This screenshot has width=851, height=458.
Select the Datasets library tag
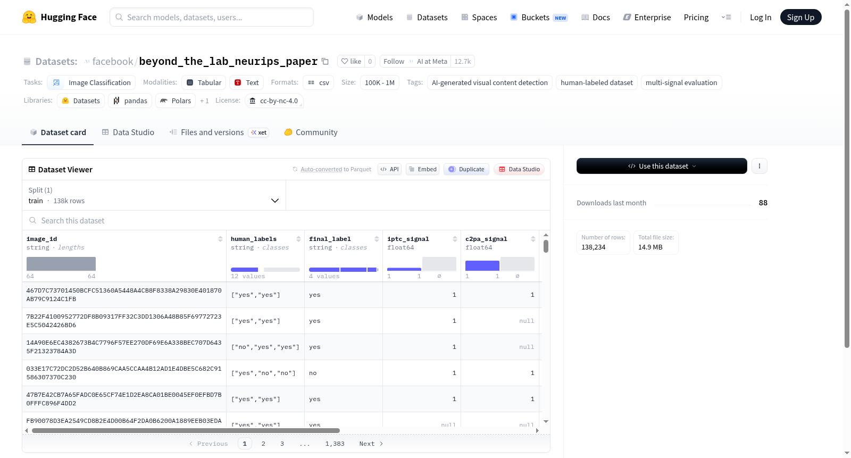pos(81,101)
